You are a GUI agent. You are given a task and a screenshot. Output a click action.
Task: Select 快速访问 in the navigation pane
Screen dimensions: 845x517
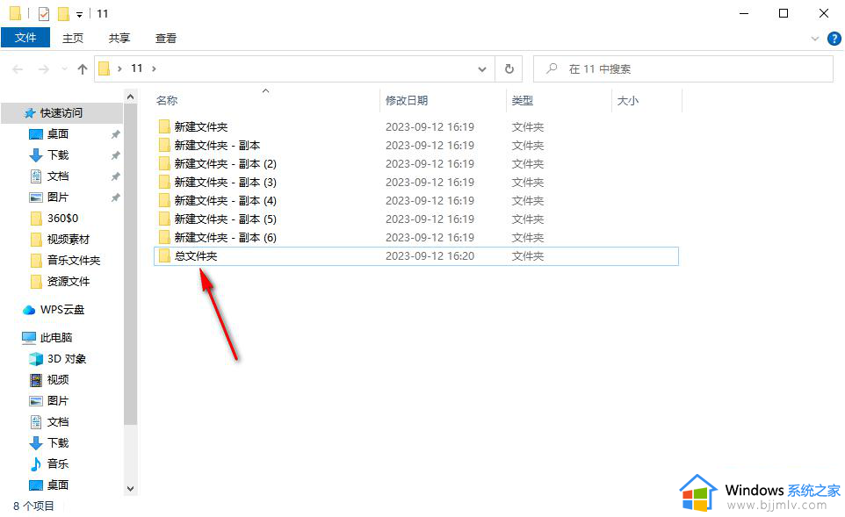[x=61, y=112]
